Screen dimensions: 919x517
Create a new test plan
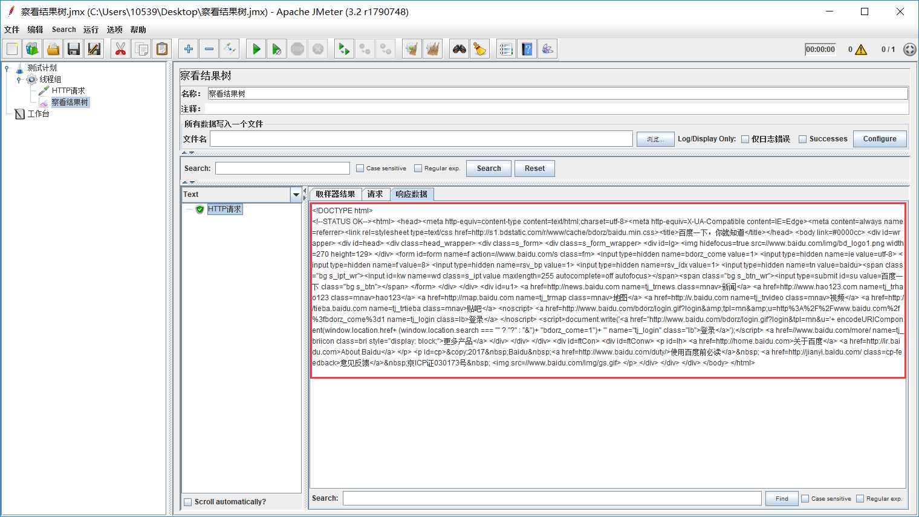pos(12,49)
